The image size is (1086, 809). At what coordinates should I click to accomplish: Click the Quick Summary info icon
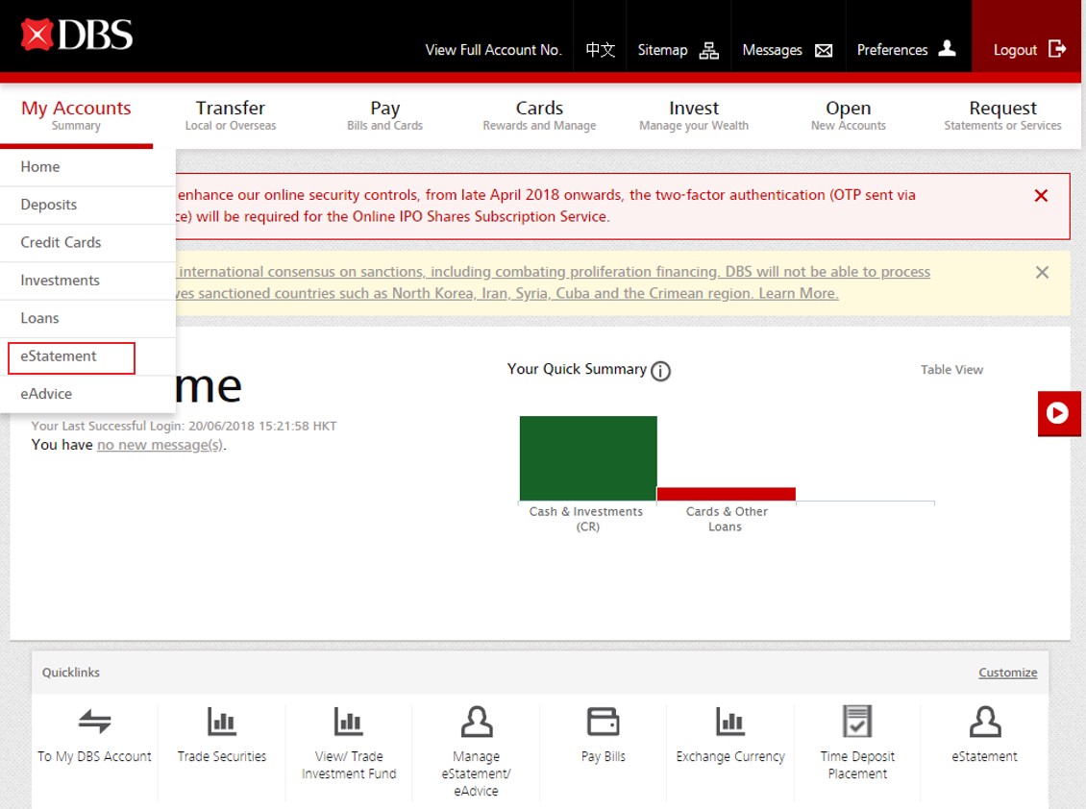[660, 371]
